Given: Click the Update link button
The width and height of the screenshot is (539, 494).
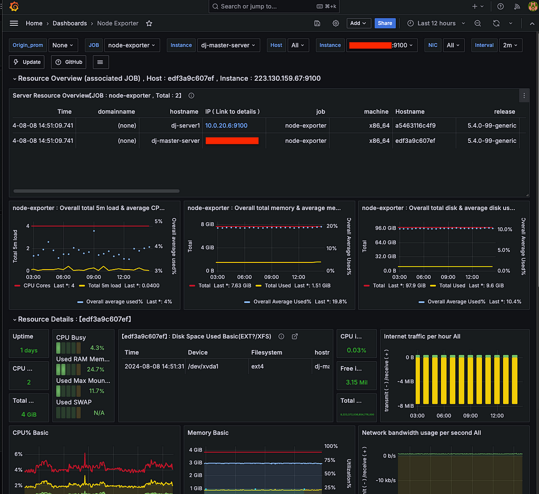Looking at the screenshot, I should point(27,62).
